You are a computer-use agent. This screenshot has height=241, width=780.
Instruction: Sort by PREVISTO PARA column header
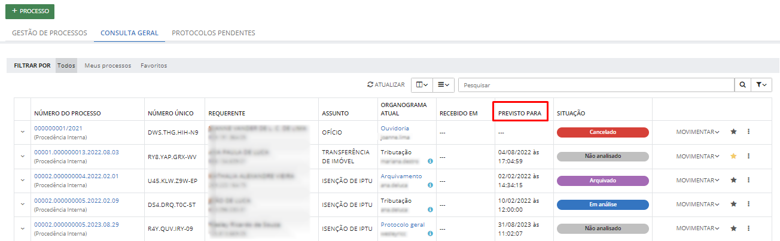pyautogui.click(x=520, y=113)
